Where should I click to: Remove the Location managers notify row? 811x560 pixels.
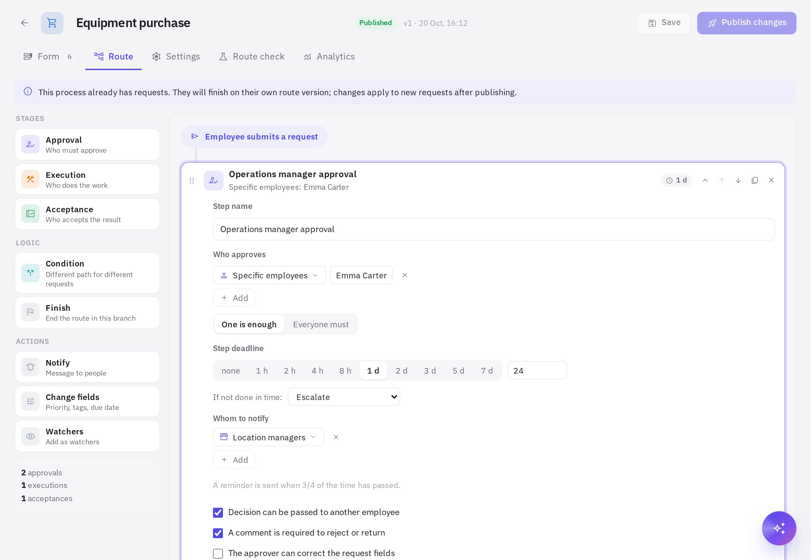coord(336,437)
